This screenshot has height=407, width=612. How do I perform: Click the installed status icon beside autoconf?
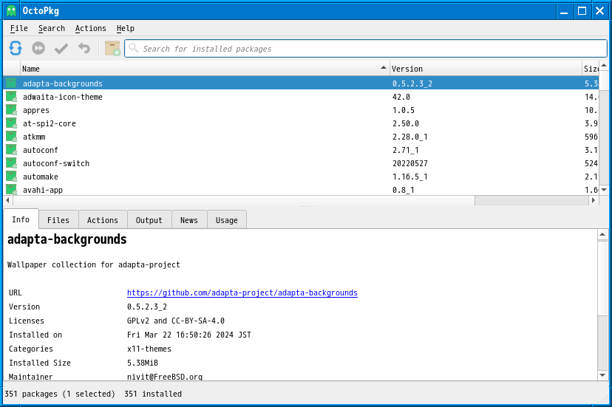[11, 150]
